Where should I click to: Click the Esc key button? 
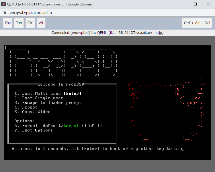tap(8, 23)
